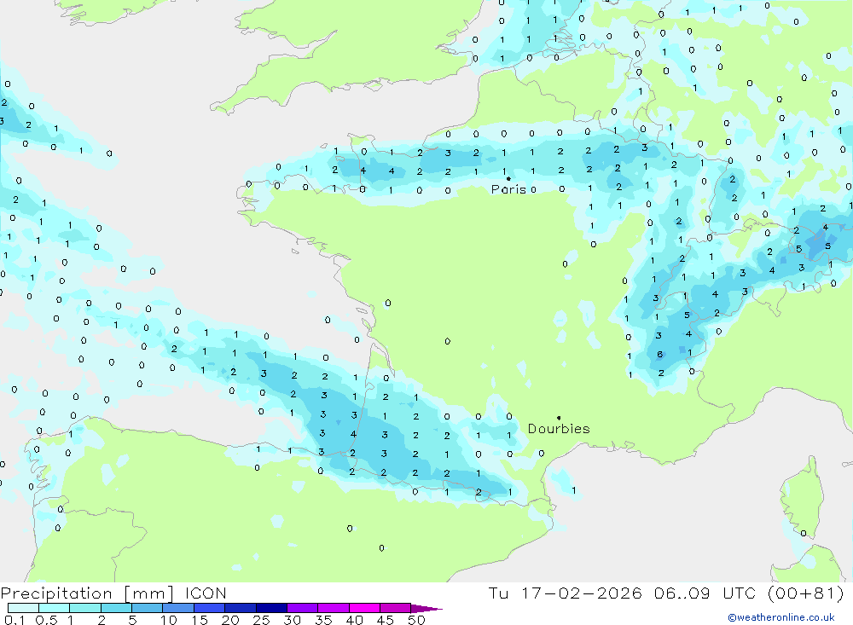Image resolution: width=853 pixels, height=625 pixels.
Task: Click the '0.1' legend scale label
Action: tap(15, 620)
